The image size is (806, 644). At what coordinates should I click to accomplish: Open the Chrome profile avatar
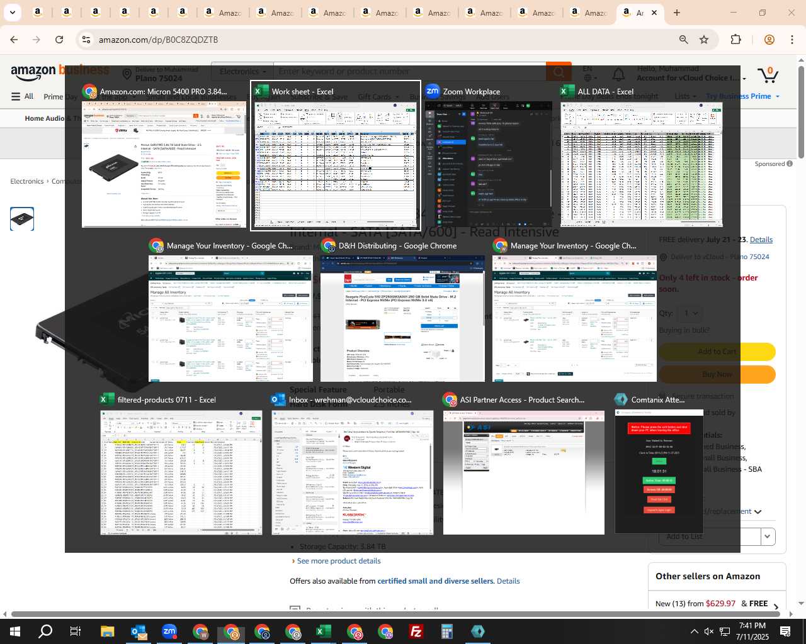(x=769, y=40)
